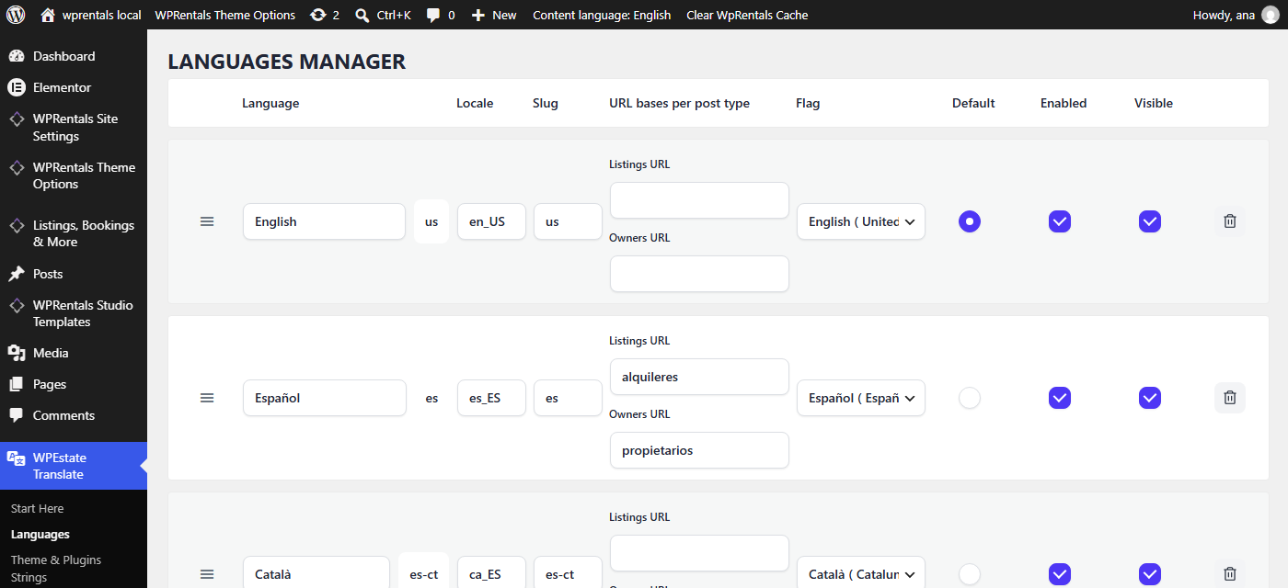Grab the Català row drag handle
This screenshot has width=1288, height=588.
coord(207,574)
